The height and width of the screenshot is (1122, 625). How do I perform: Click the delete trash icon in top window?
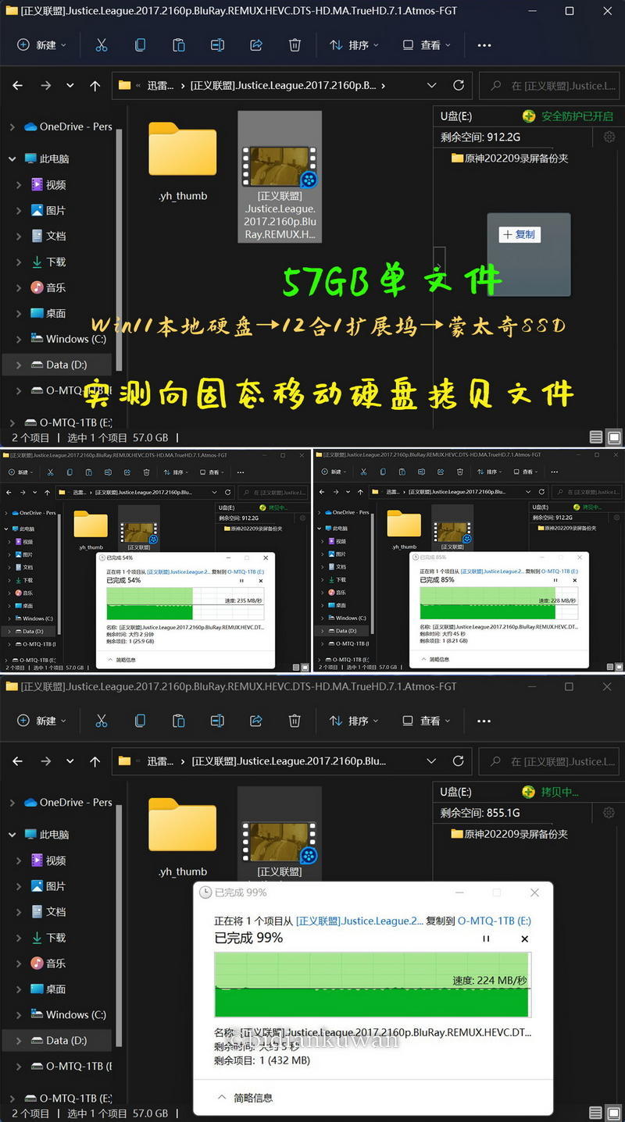click(295, 45)
